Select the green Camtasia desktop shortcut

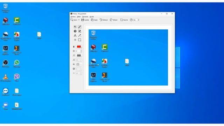[x=17, y=21]
